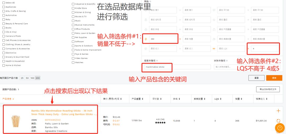The width and height of the screenshot is (286, 134).
Task: Click the orange plus icon on product row
Action: pos(278,111)
